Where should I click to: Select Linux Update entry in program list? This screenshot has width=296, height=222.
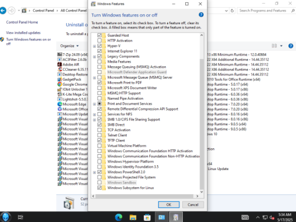218,169
